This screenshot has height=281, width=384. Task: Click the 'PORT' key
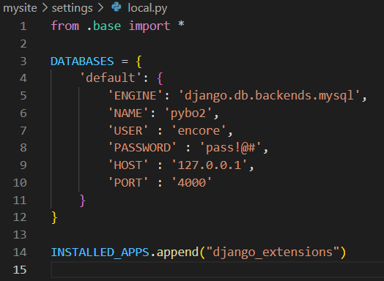tap(128, 183)
